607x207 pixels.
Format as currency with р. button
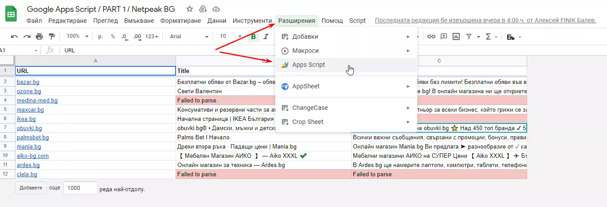pyautogui.click(x=100, y=36)
